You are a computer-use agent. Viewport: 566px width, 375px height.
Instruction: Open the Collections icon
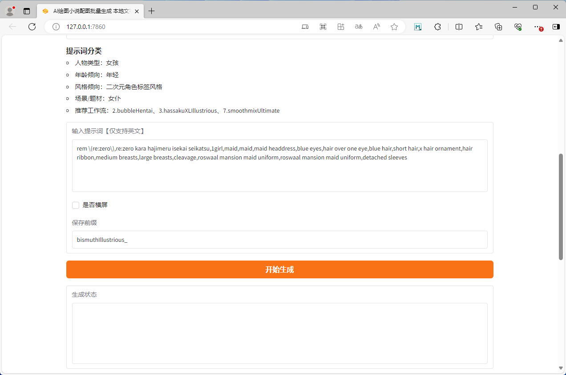coord(498,27)
